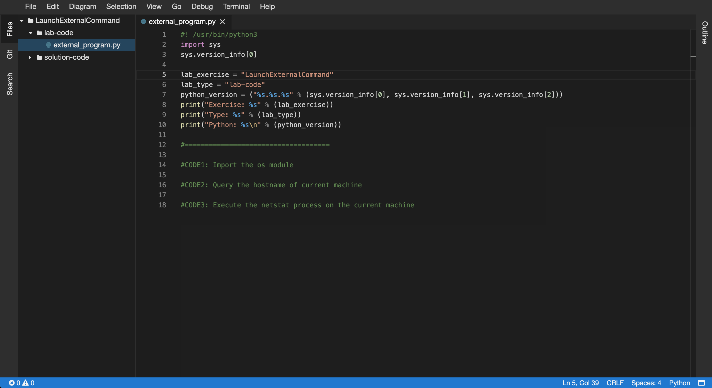The width and height of the screenshot is (712, 388).
Task: Click the LaunchExternalCommand folder icon
Action: [31, 20]
